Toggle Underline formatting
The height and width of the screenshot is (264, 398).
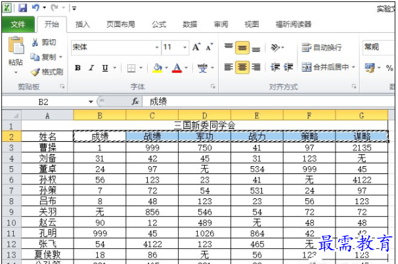[x=105, y=68]
